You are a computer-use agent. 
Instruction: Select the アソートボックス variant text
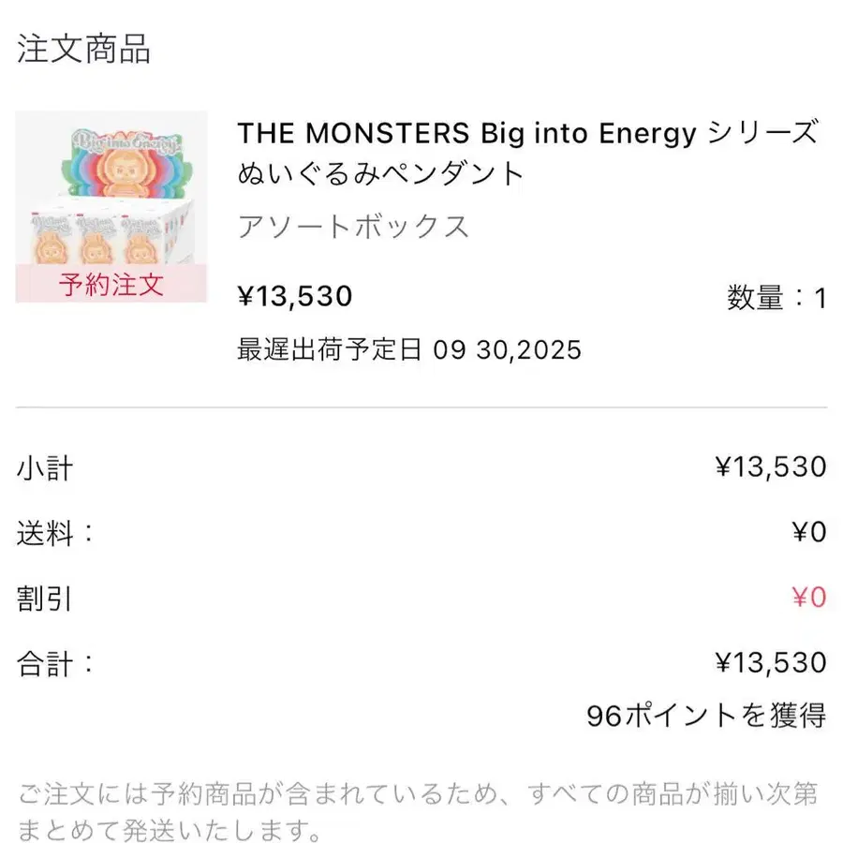point(353,227)
